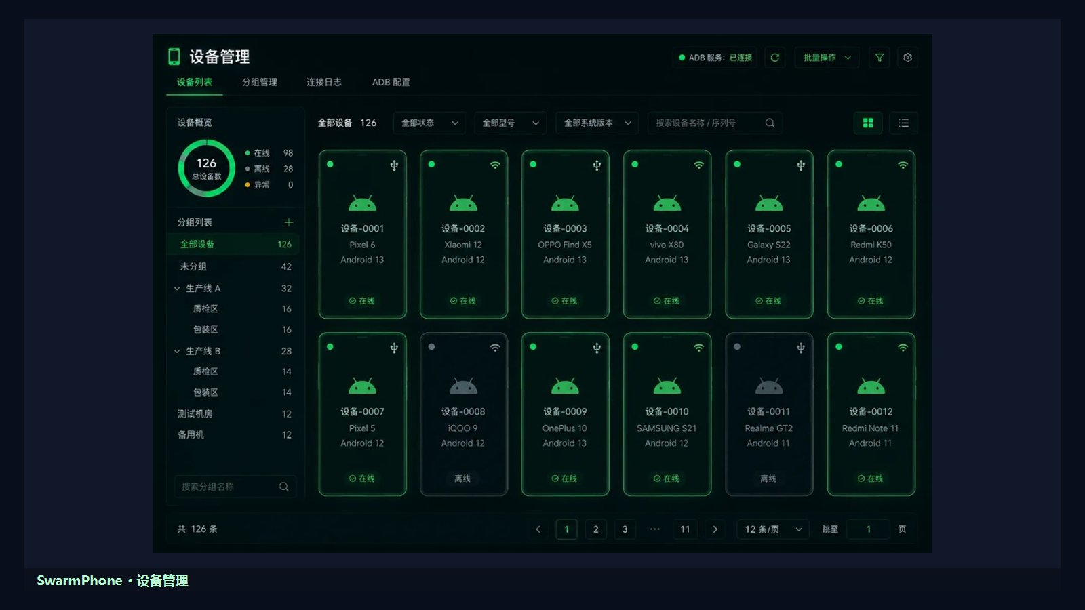
Task: Click the 搜索分组名称 input field
Action: coord(235,487)
